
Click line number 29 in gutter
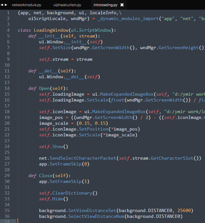[x=7, y=175]
